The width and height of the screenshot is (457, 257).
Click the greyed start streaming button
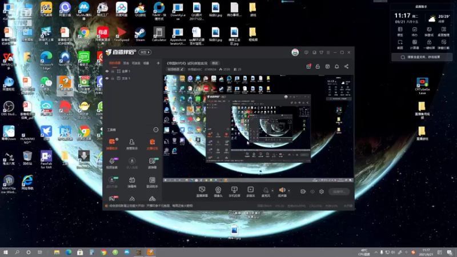click(339, 191)
